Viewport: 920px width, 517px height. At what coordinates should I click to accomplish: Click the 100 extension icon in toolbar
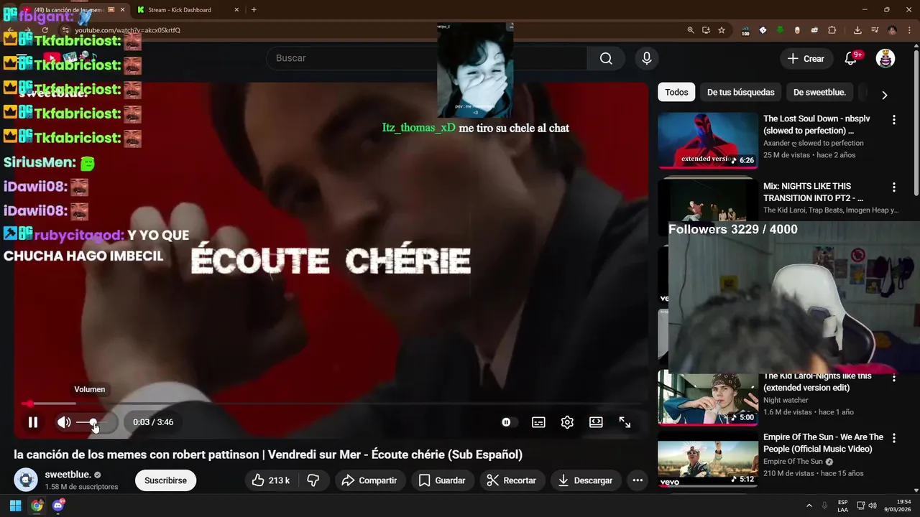[x=745, y=30]
